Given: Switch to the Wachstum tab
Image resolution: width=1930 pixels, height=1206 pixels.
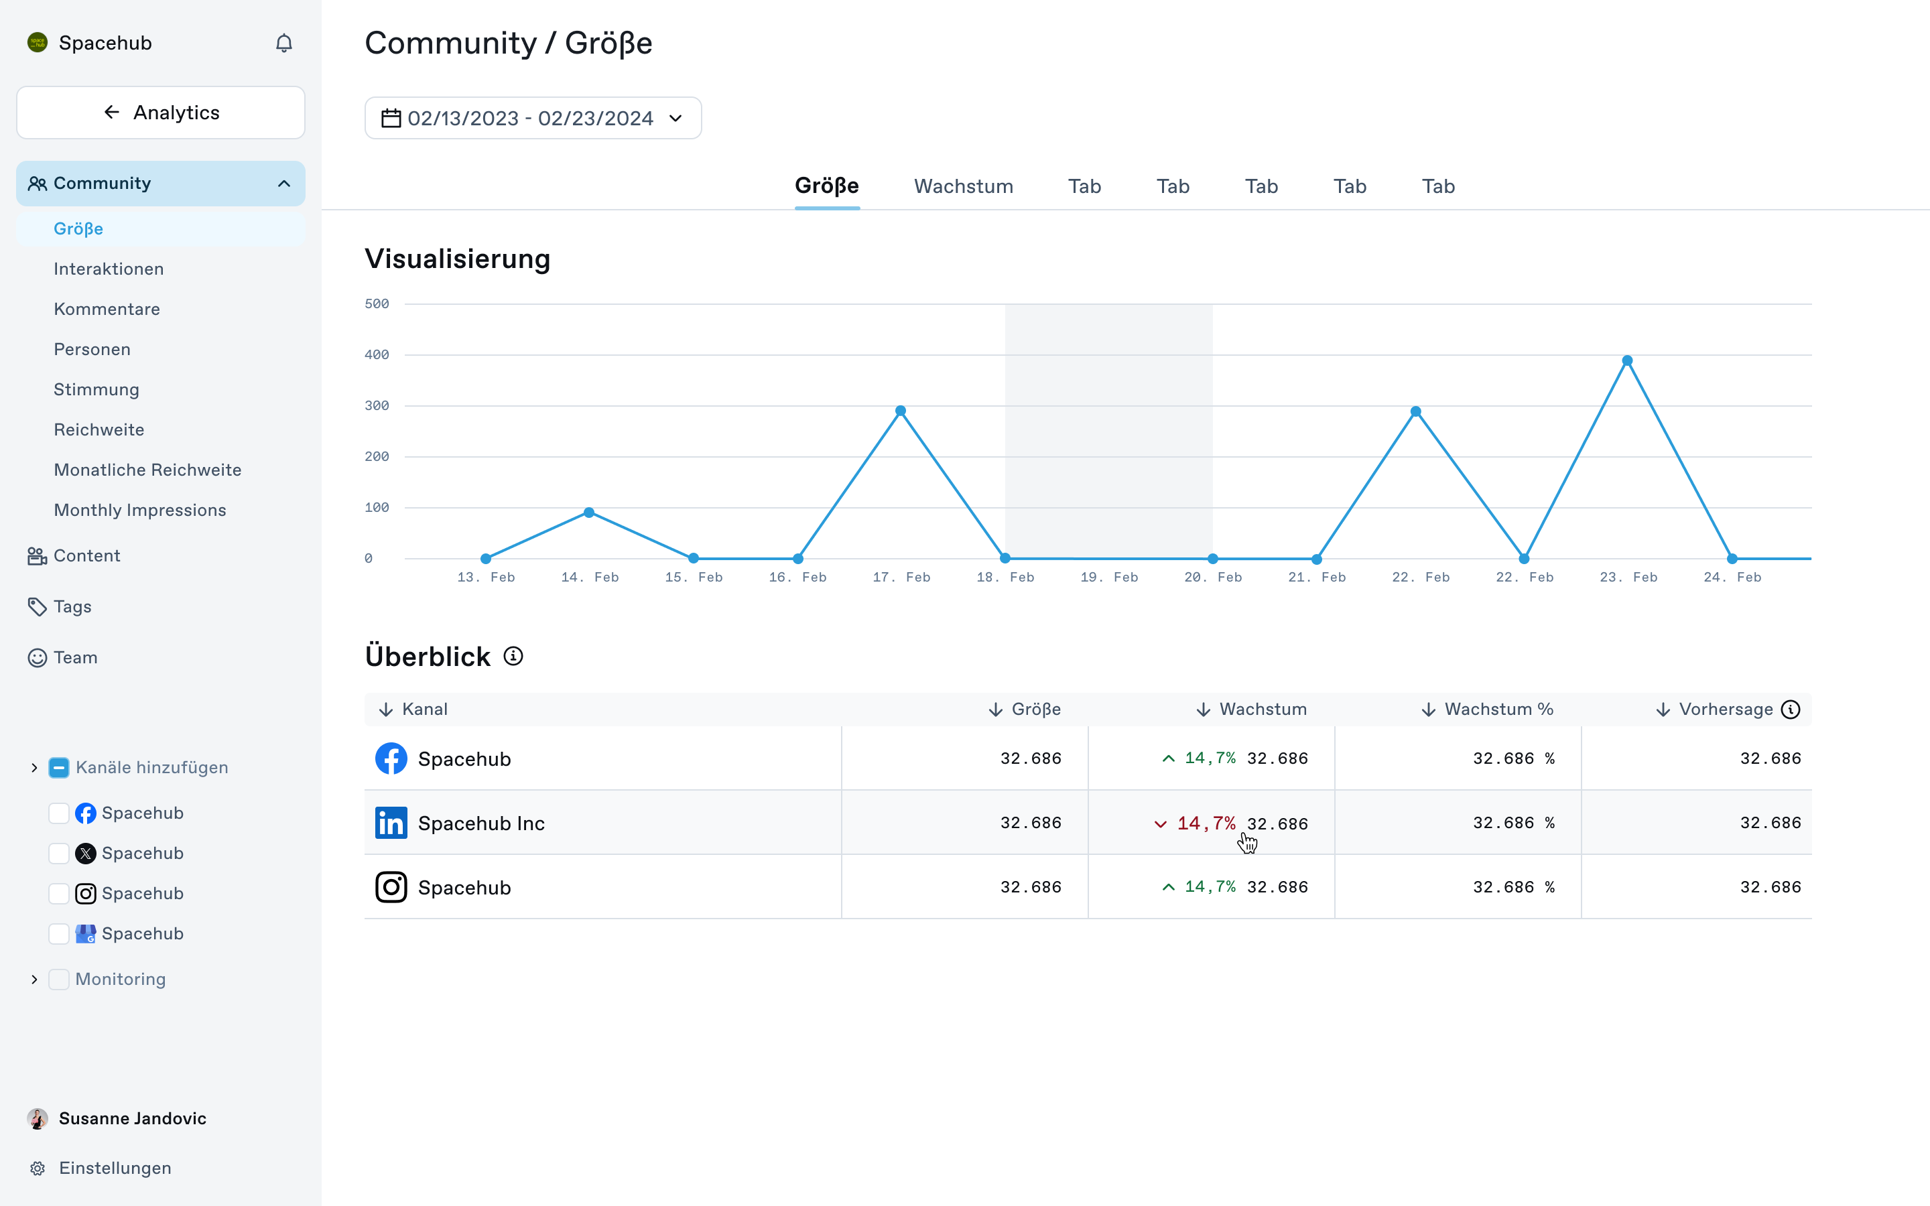Looking at the screenshot, I should [x=964, y=186].
